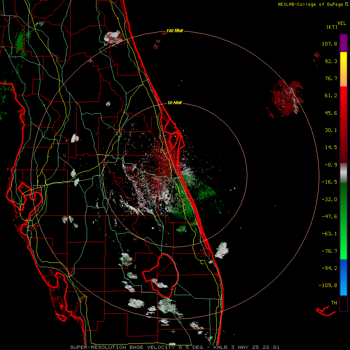Click the 92.3 velocity scale value
The height and width of the screenshot is (350, 350).
(331, 61)
